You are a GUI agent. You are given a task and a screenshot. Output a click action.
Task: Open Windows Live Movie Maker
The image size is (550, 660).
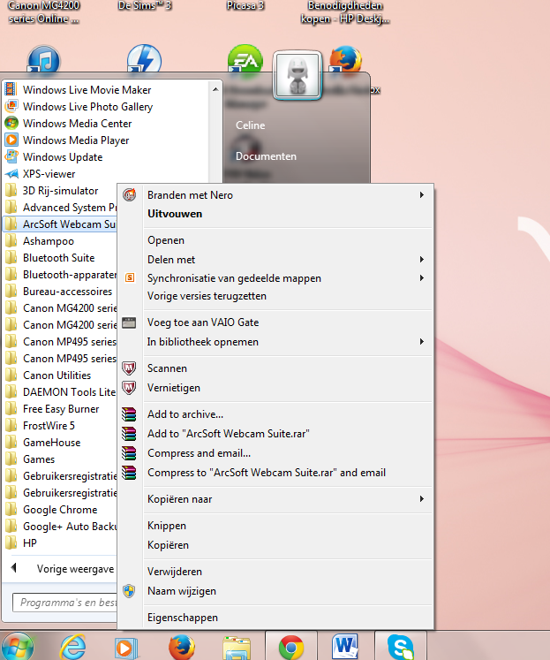pos(87,90)
